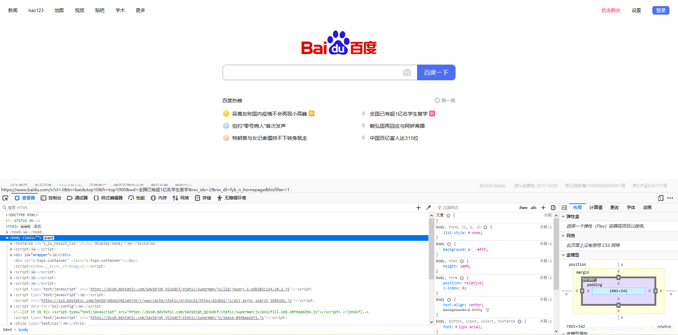Select the 计算值 computed tab
678x335 pixels.
coord(596,208)
